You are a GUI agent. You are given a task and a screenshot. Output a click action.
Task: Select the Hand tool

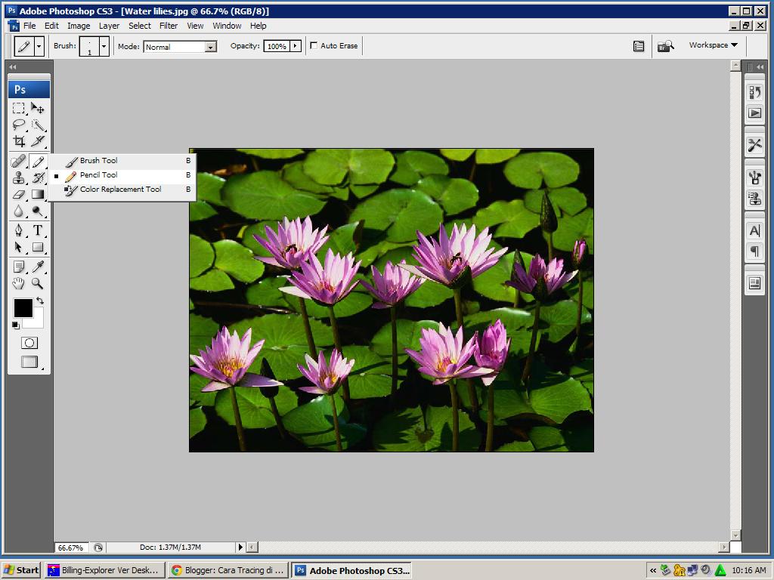tap(19, 284)
